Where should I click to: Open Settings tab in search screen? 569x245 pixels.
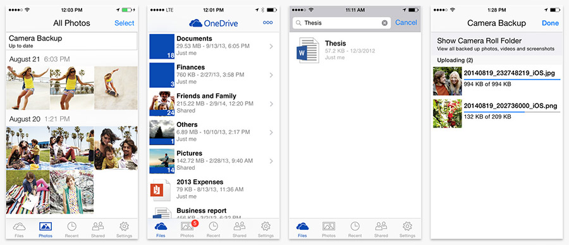coord(407,230)
